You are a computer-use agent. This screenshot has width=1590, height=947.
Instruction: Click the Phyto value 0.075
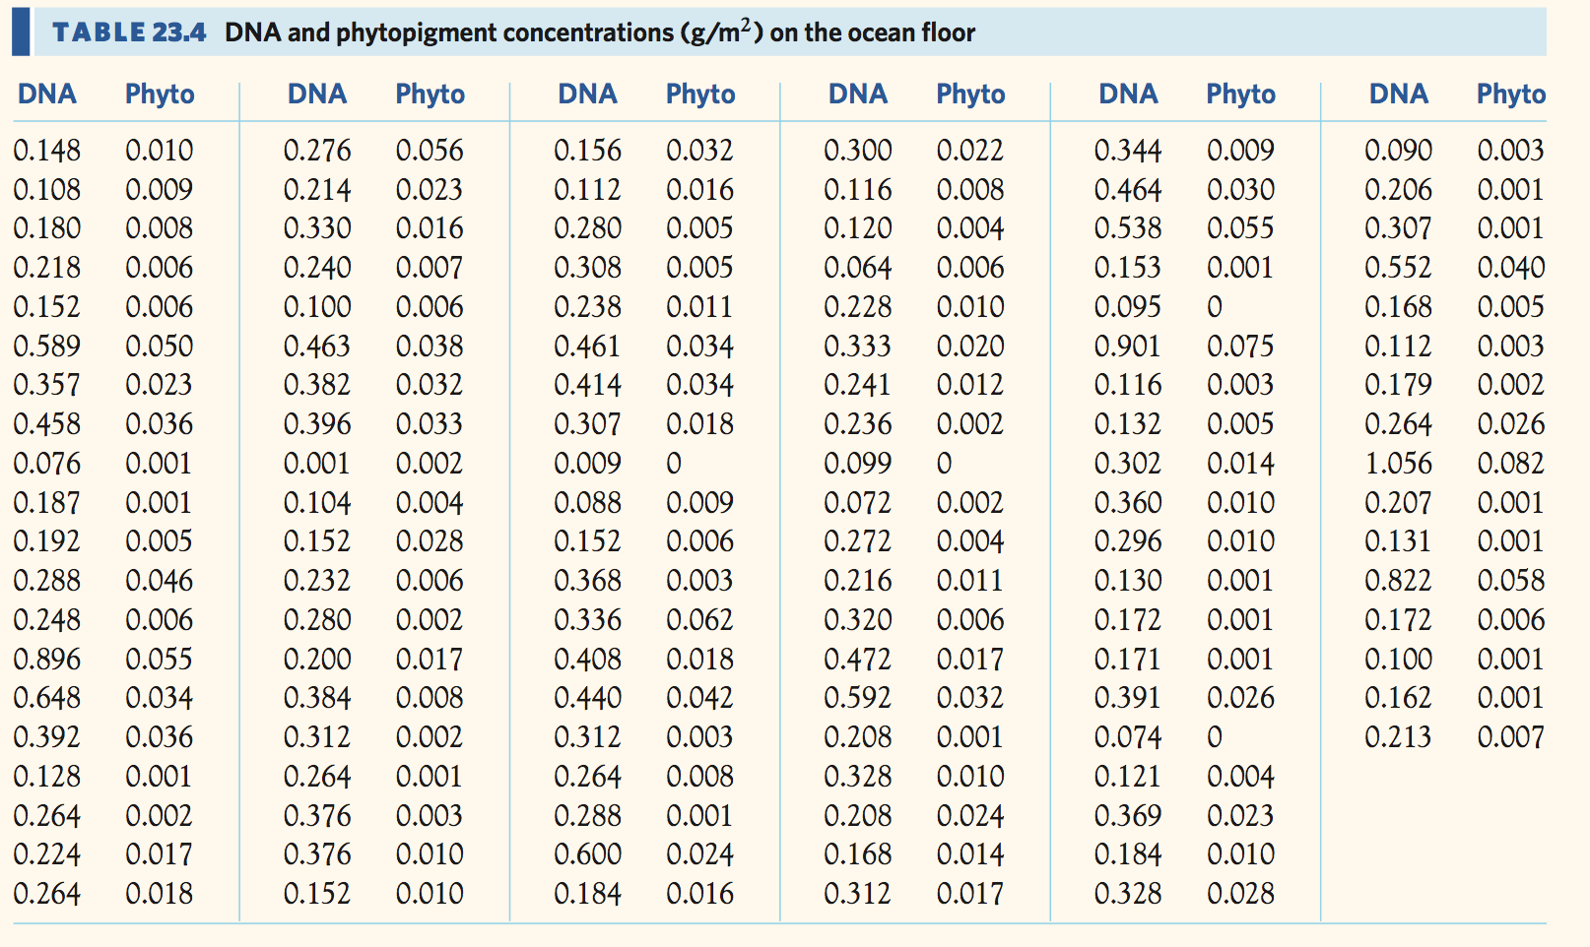(x=1239, y=347)
